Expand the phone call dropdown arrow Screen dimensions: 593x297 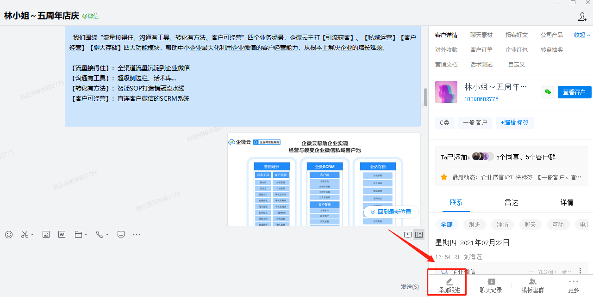click(107, 235)
